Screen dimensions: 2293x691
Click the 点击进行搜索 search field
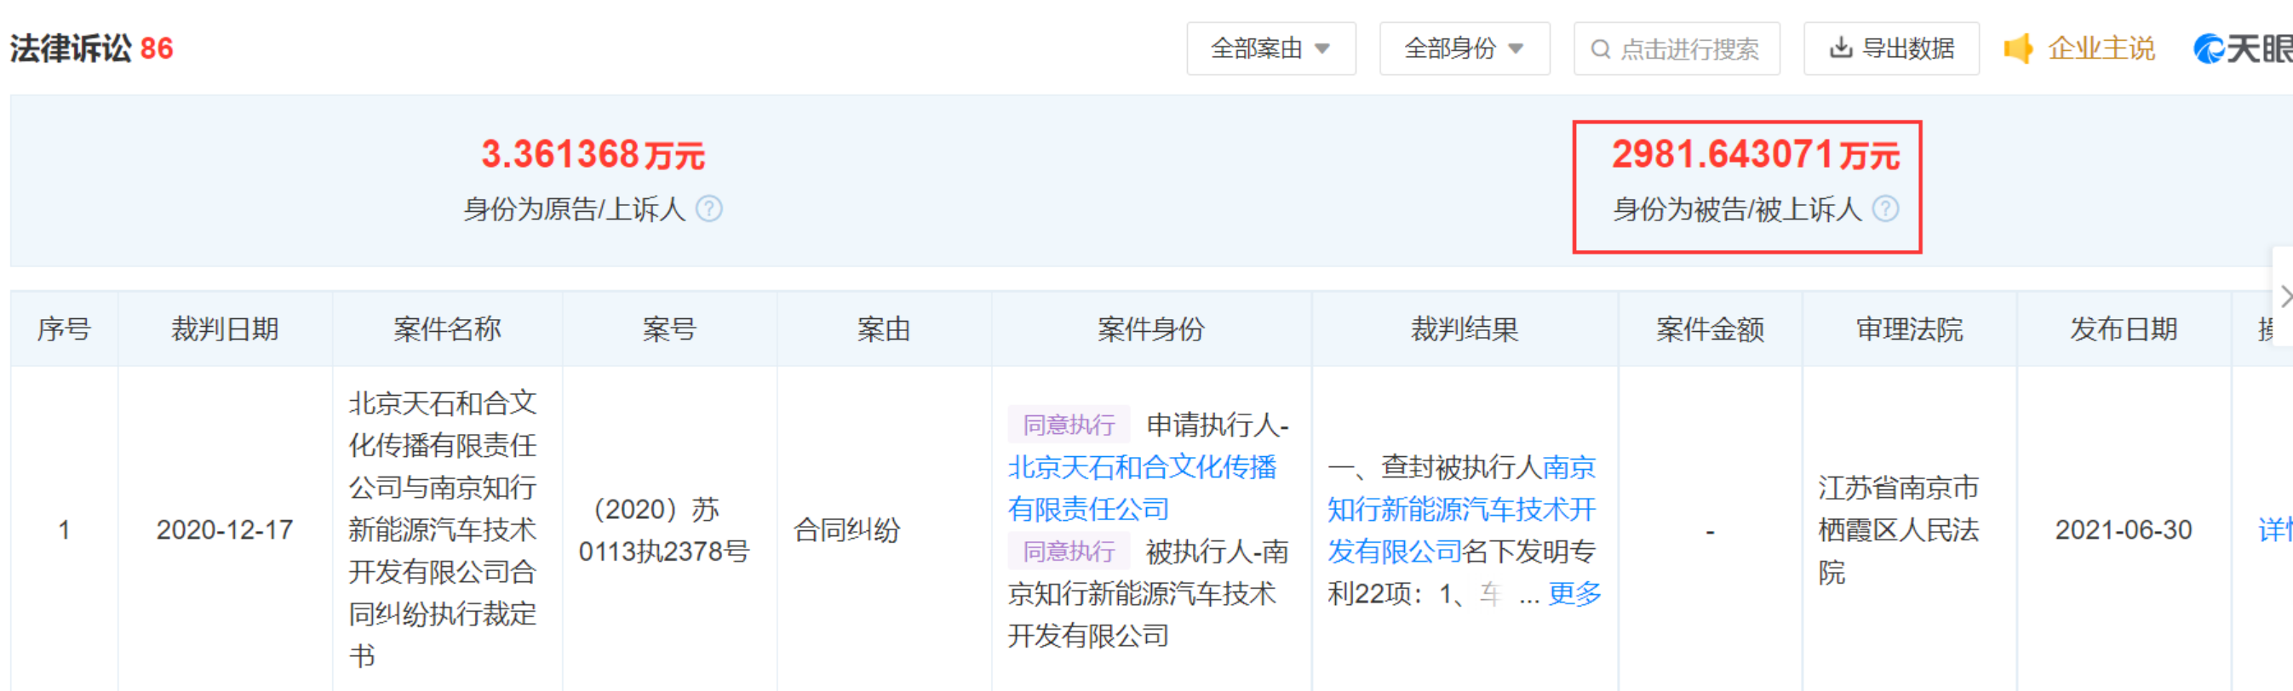(x=1677, y=48)
